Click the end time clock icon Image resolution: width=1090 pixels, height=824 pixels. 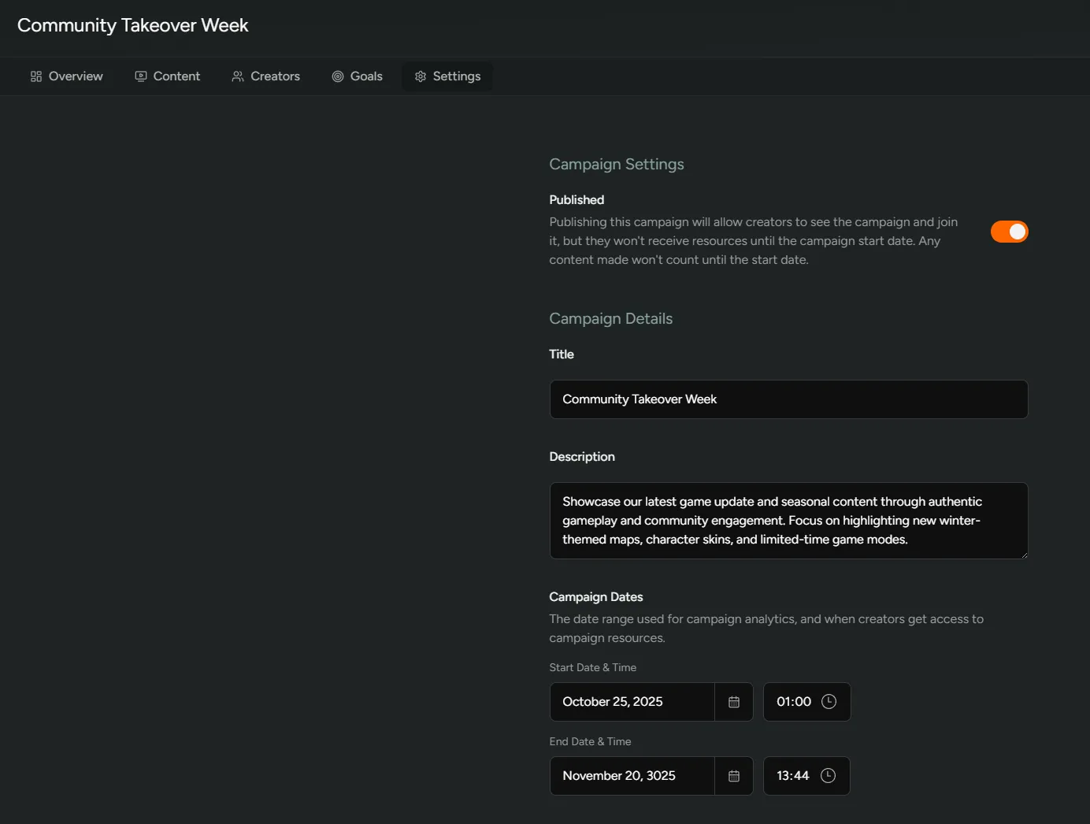(x=828, y=775)
